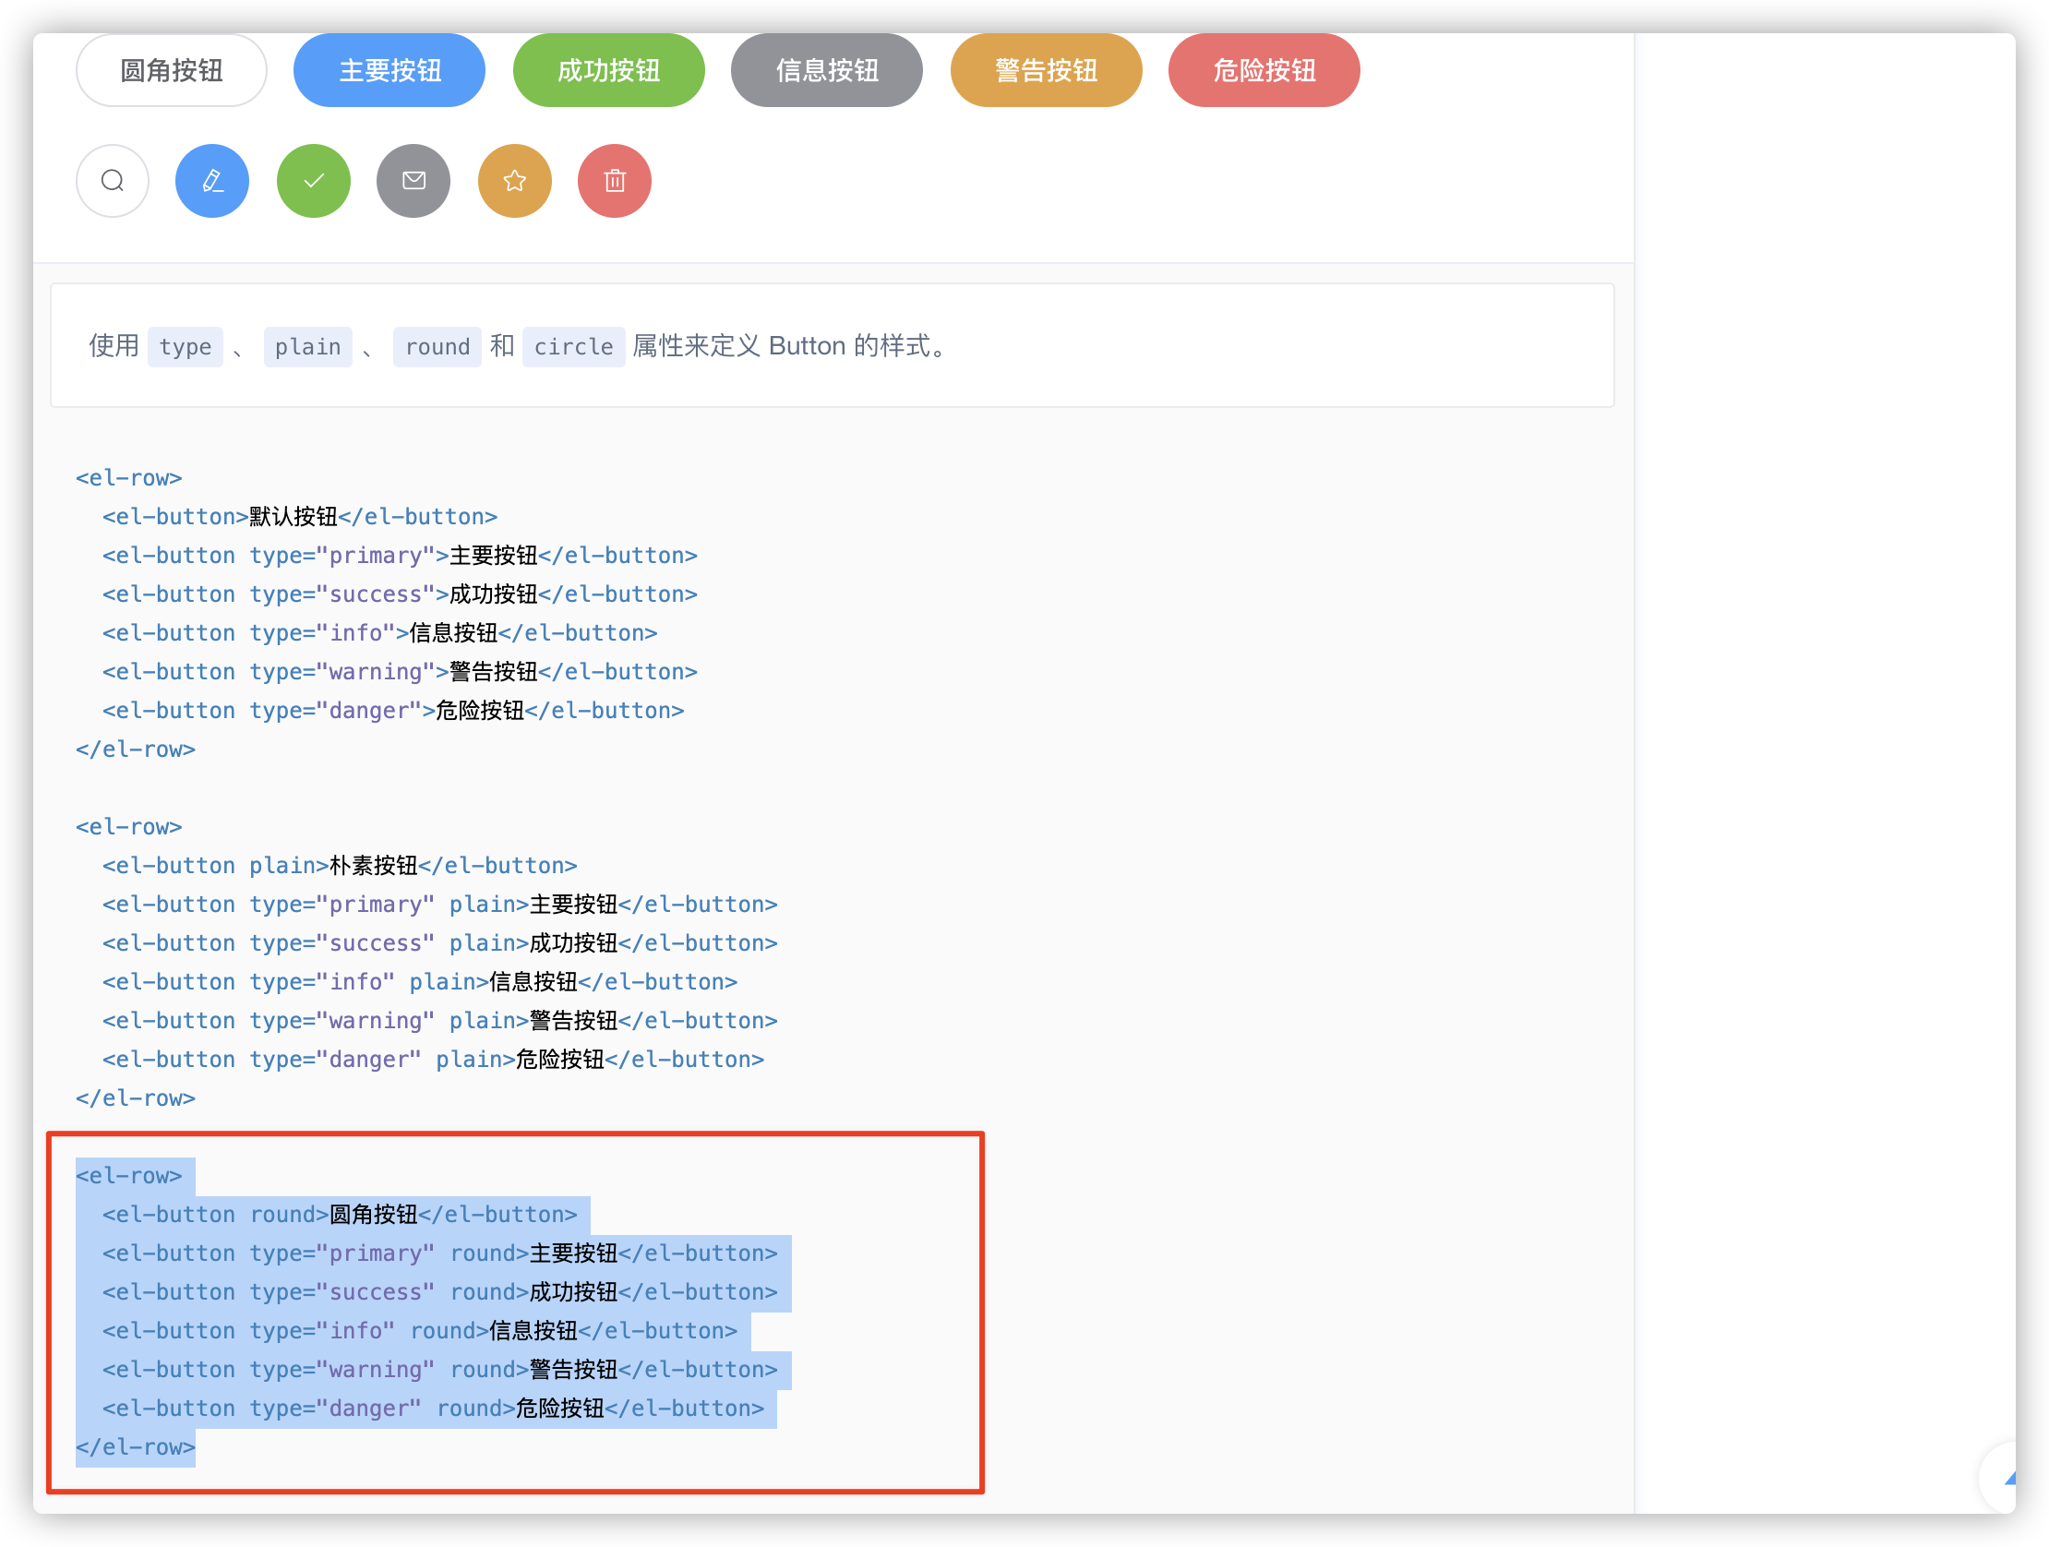Screen dimensions: 2049x1547
Task: Click the gray mail envelope circle button
Action: coord(413,181)
